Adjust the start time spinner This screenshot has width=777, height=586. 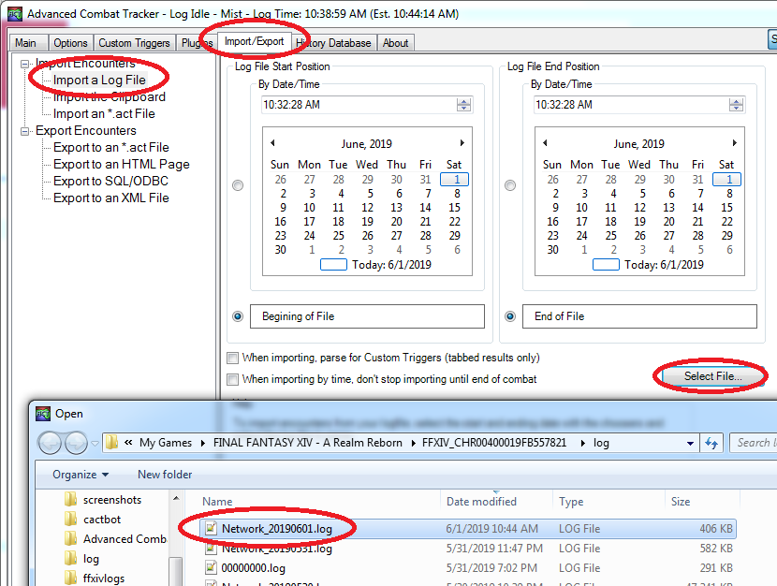[x=463, y=105]
